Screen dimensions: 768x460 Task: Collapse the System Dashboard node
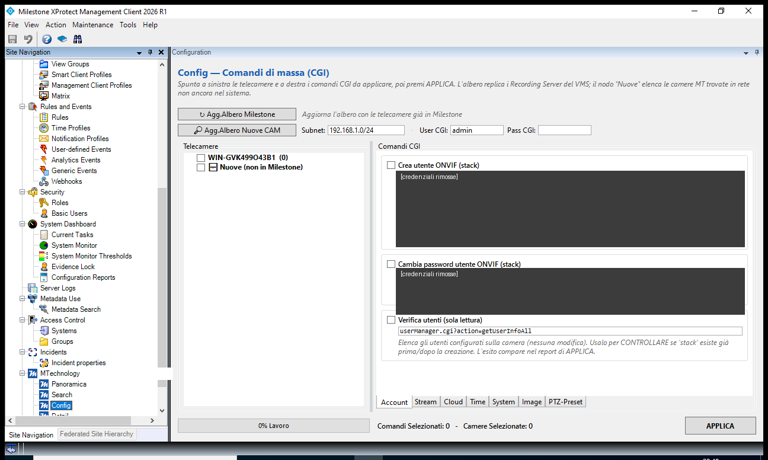23,224
